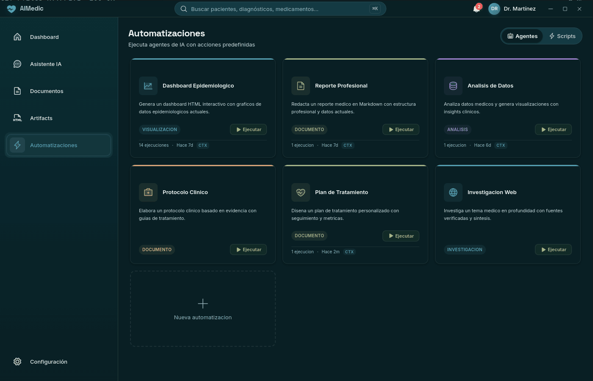
Task: Execute the Reporte Profesional agent
Action: coord(401,129)
